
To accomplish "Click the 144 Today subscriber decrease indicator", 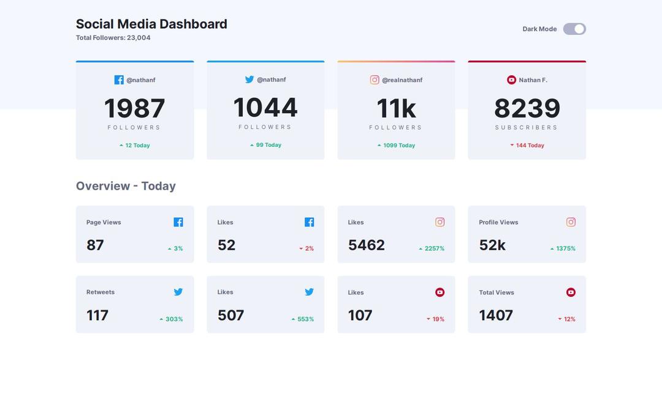I will click(527, 145).
